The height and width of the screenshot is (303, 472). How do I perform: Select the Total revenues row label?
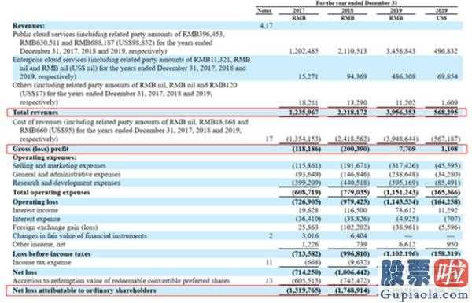[x=35, y=113]
